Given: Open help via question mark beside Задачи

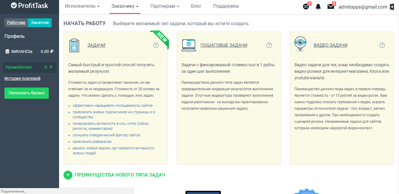Looking at the screenshot, I should pyautogui.click(x=156, y=45).
